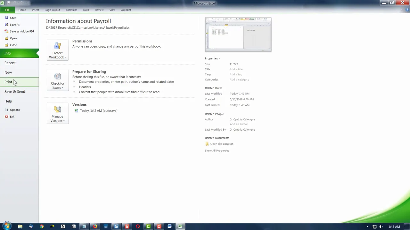This screenshot has height=230, width=410.
Task: Switch to the Page Layout tab
Action: [x=52, y=10]
